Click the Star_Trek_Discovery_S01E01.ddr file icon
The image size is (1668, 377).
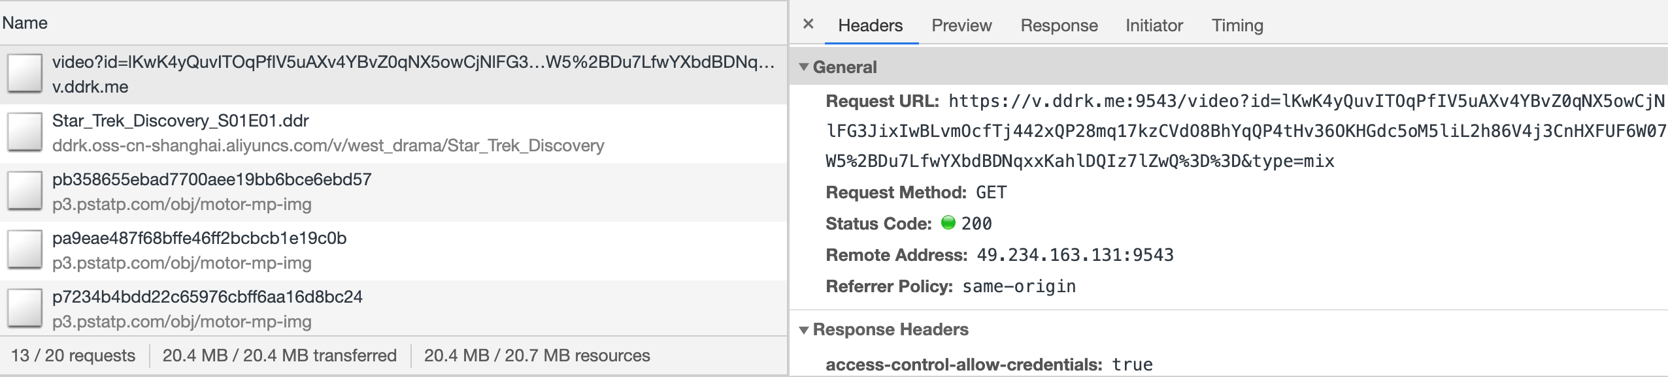click(25, 132)
